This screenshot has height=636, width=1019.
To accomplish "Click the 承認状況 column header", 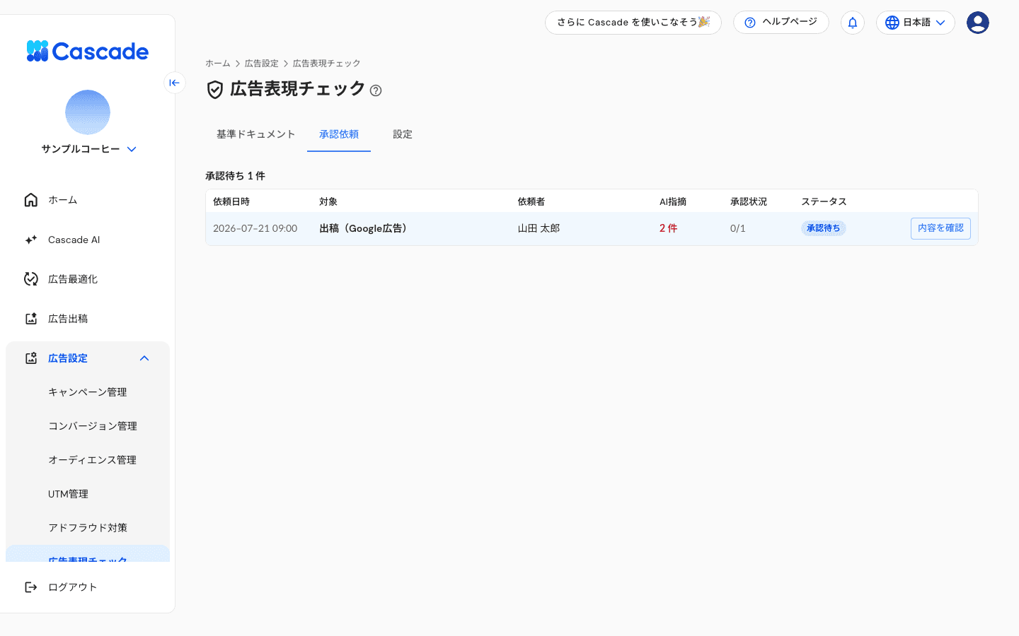I will tap(749, 201).
